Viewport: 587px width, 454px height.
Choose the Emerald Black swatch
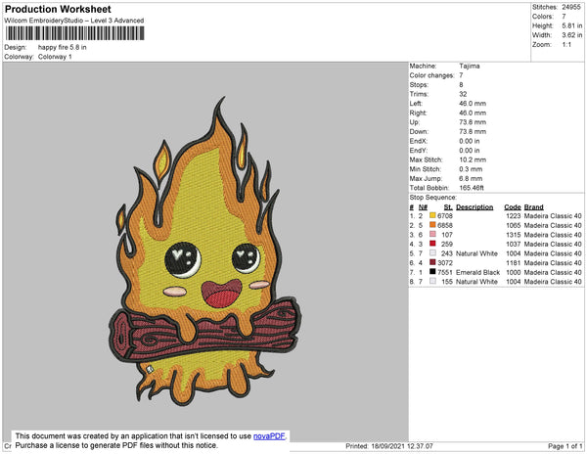432,271
